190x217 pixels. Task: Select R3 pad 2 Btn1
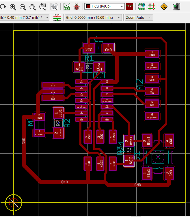tap(129, 141)
